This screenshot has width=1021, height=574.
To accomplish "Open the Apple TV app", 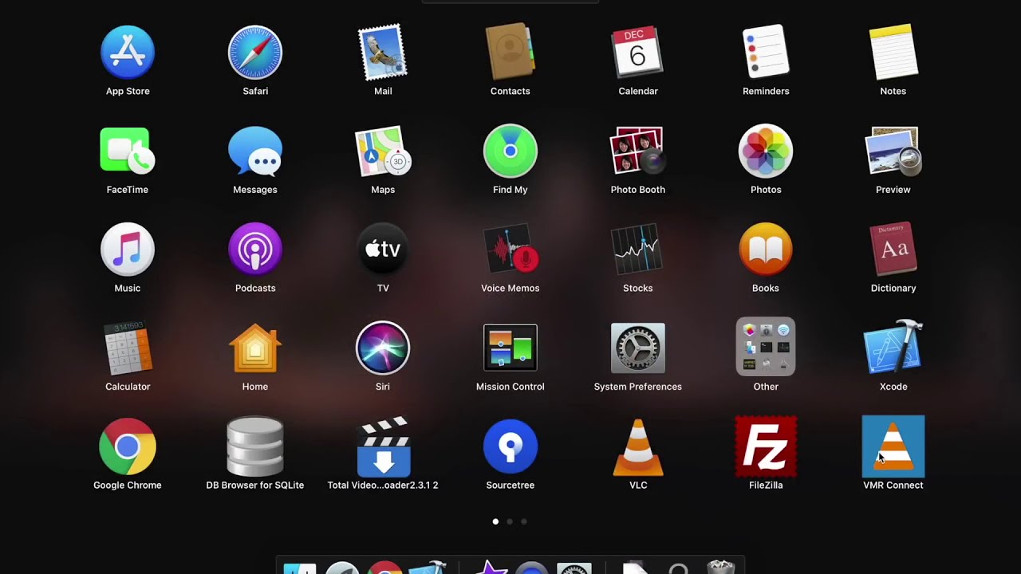I will click(x=383, y=250).
